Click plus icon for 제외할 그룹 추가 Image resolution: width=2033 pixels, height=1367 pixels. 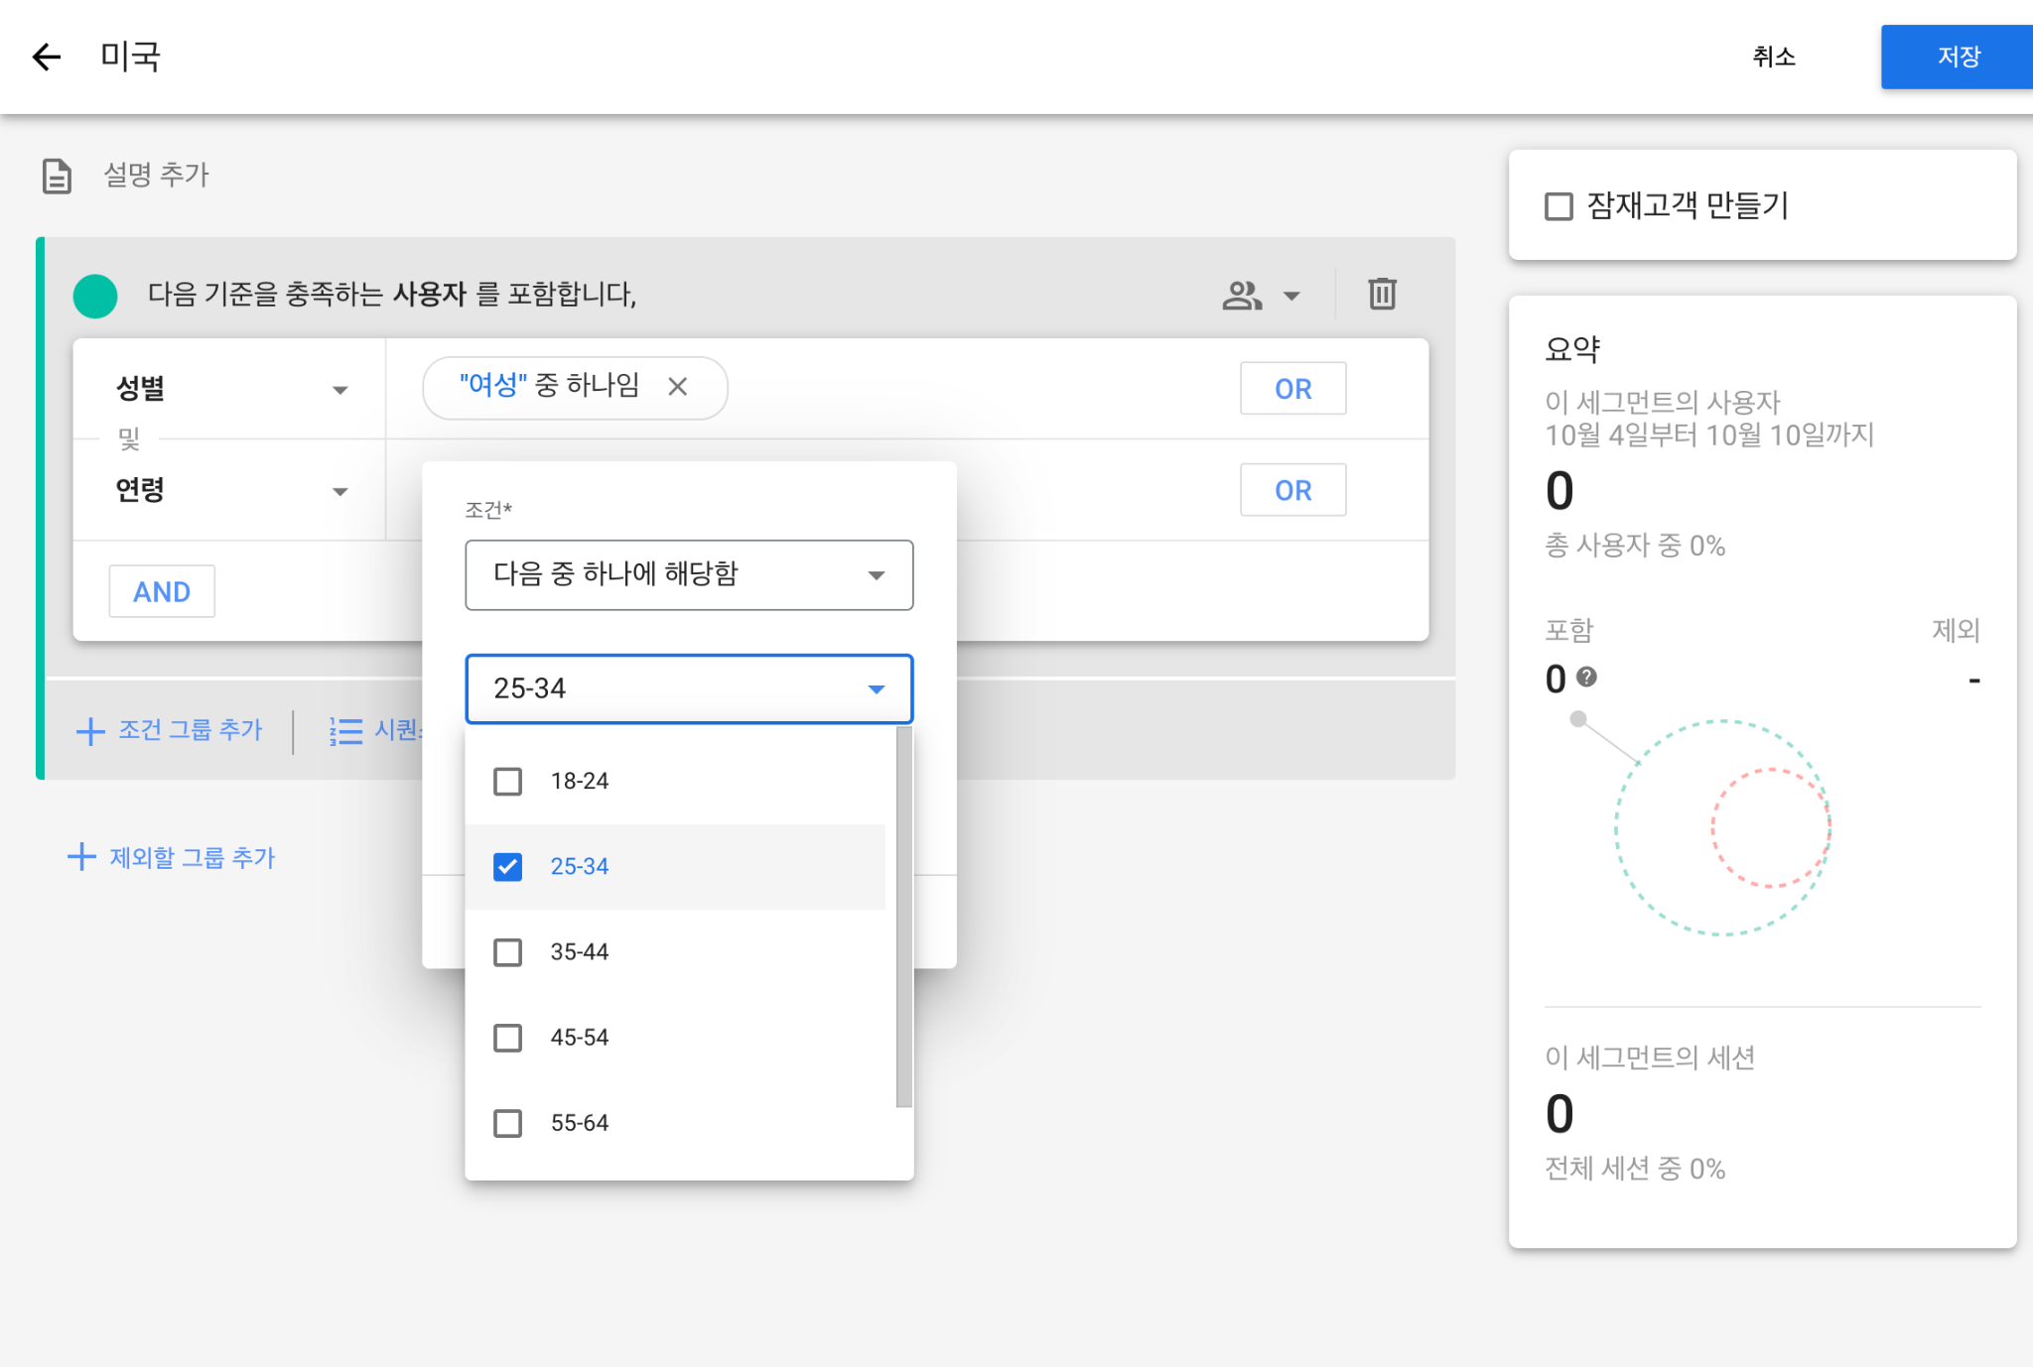point(81,856)
